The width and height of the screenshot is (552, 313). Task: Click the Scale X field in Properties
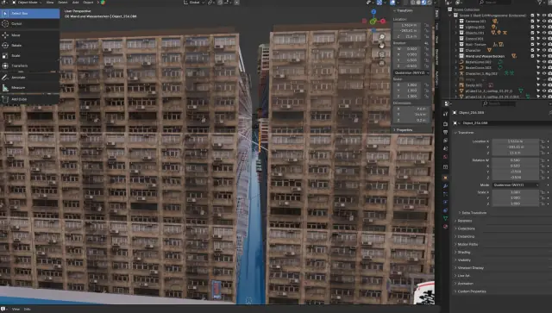click(516, 192)
